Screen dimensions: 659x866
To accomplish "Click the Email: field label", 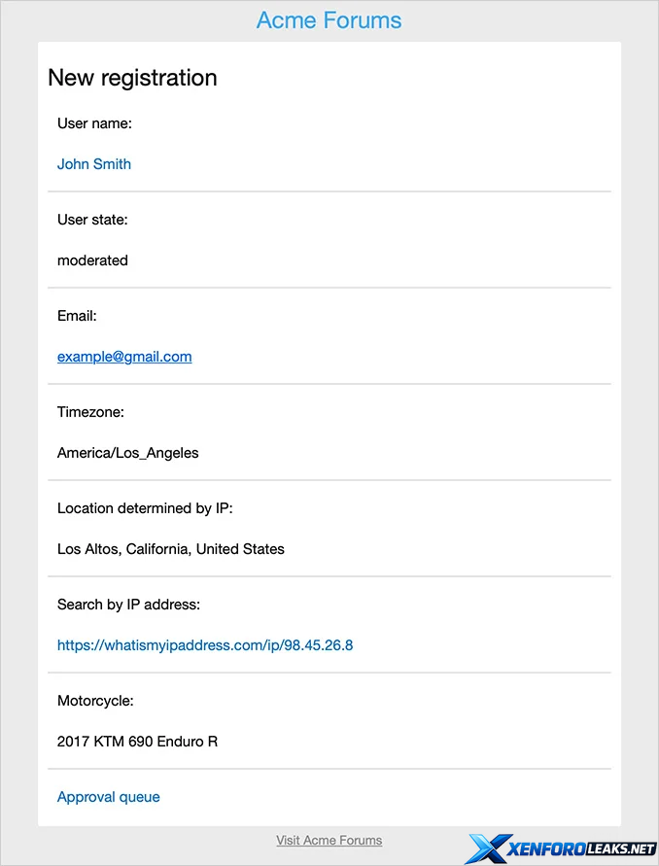I will coord(77,316).
